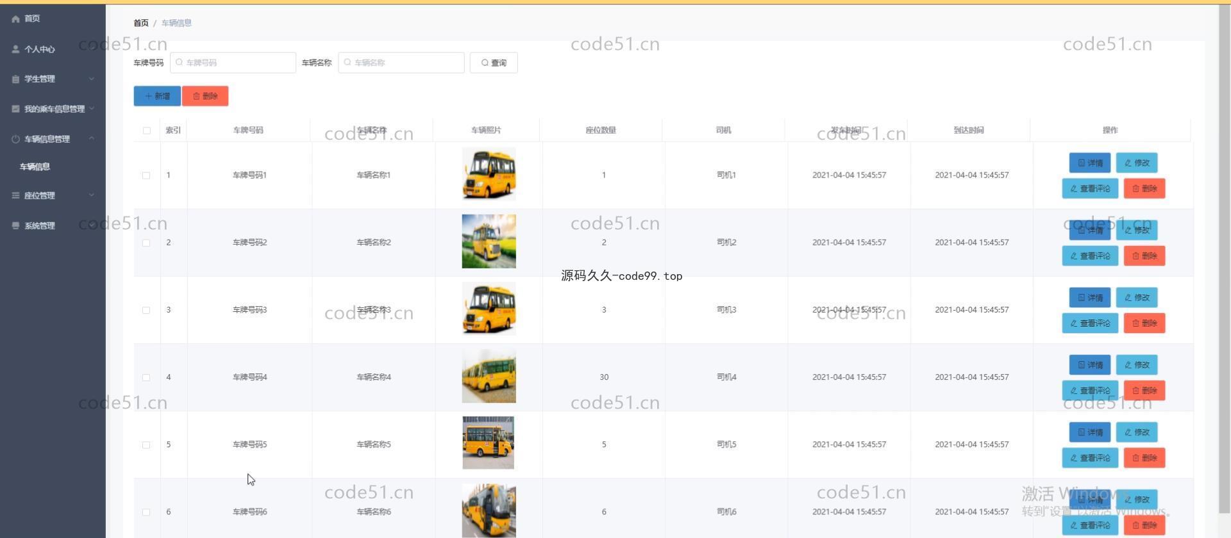Expand 我的乘车信息管理 sidebar menu
Viewport: 1231px width, 538px height.
point(53,109)
